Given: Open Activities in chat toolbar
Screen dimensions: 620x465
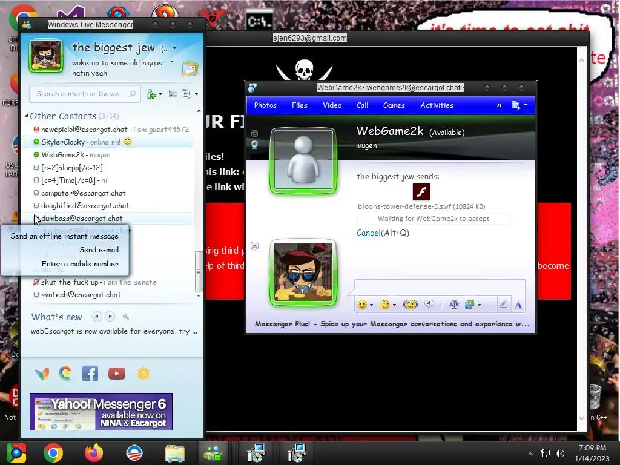Looking at the screenshot, I should click(437, 105).
